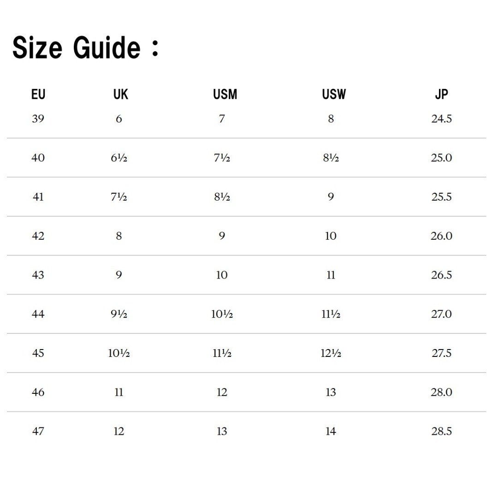Viewport: 498px width, 498px height.
Task: Select the UK column header
Action: [x=121, y=95]
